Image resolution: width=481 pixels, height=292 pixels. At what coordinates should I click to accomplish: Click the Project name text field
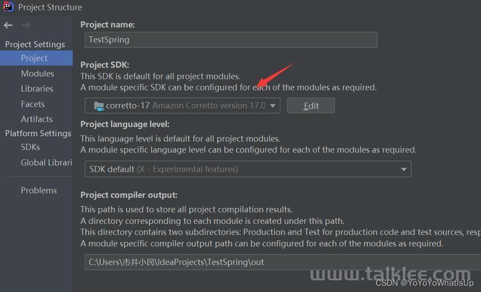click(231, 40)
